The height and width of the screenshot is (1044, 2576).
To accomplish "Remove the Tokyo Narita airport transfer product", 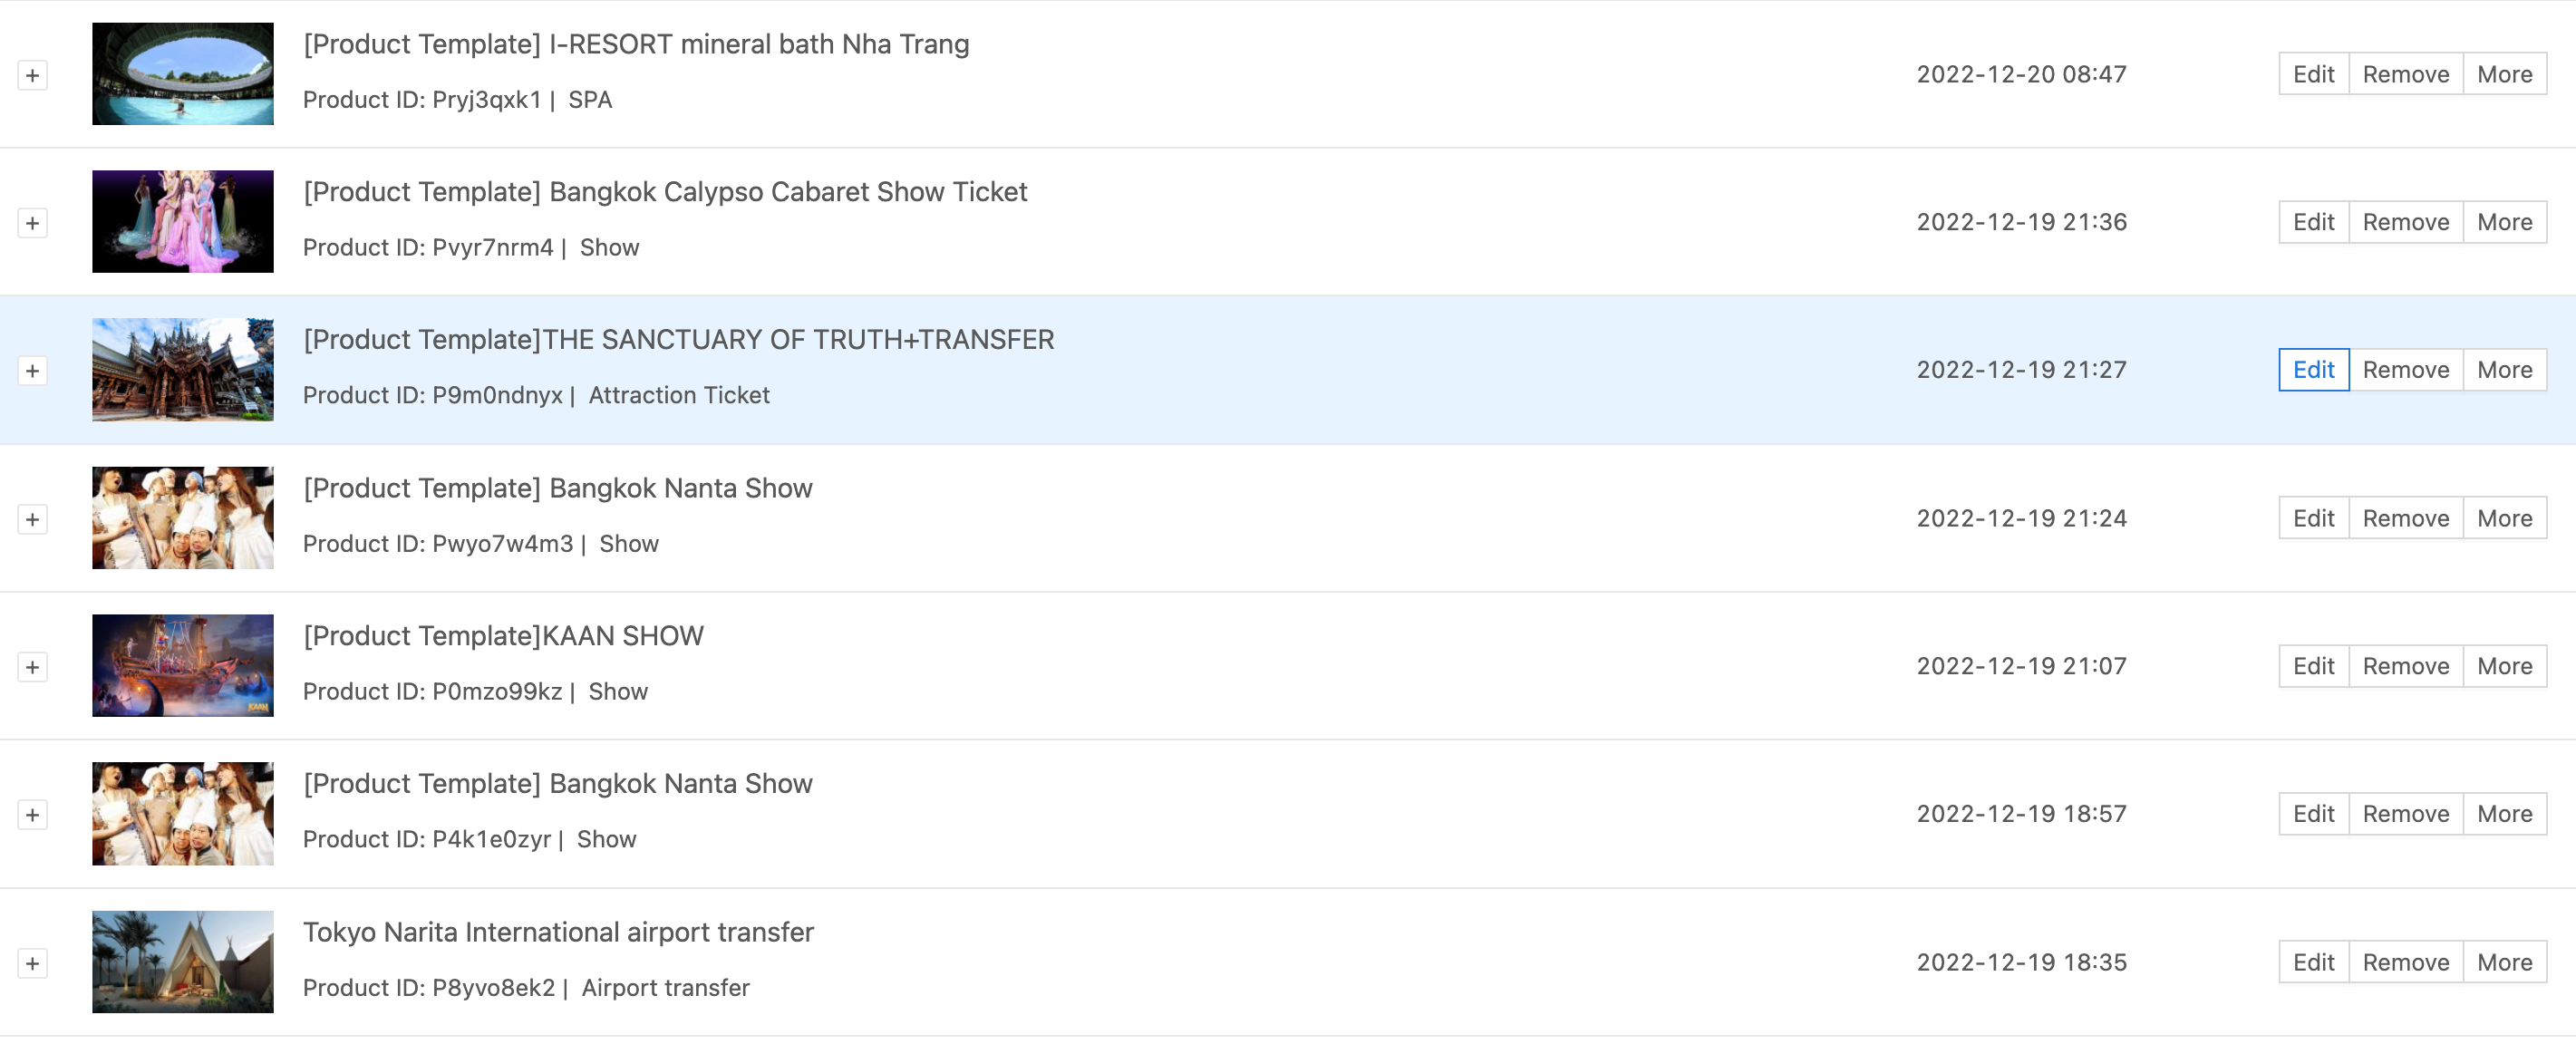I will point(2405,962).
